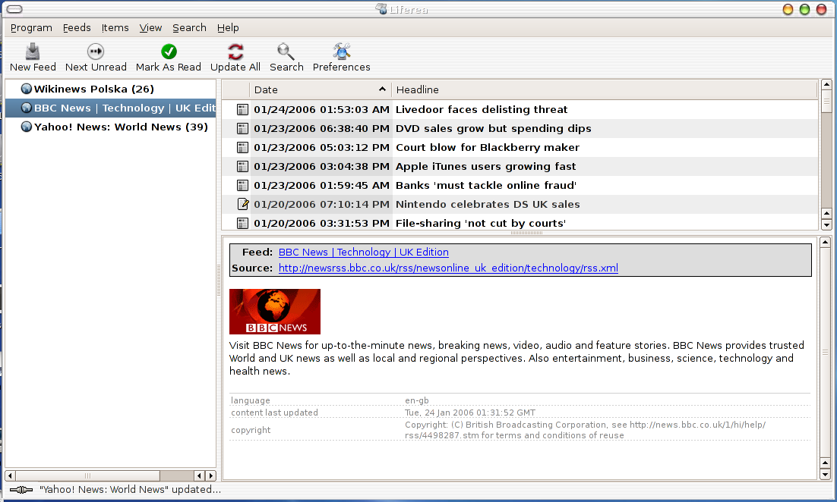Select 'Livedoor faces delisting threat' headline
The height and width of the screenshot is (502, 837).
[x=482, y=110]
